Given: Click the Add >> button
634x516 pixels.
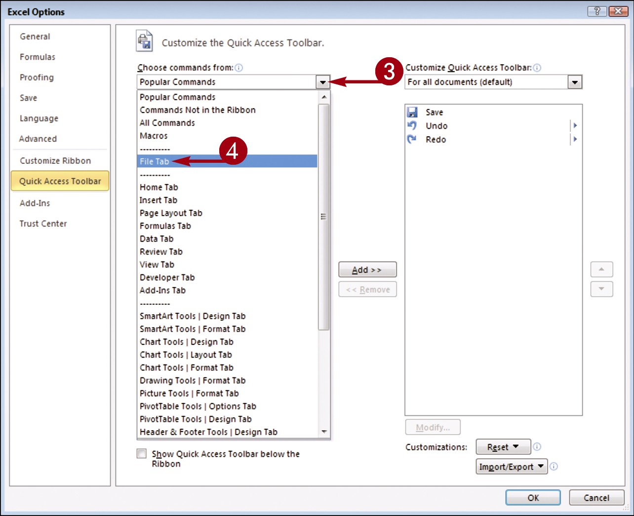Looking at the screenshot, I should tap(367, 270).
